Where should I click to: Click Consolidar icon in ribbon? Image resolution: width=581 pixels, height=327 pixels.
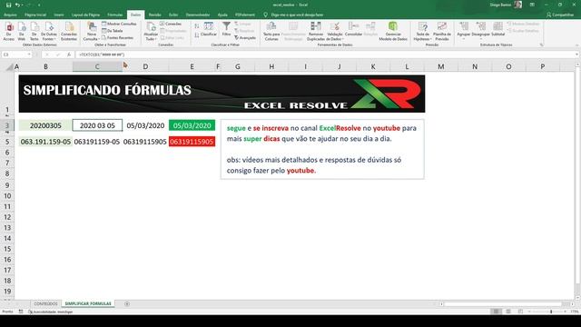pos(353,29)
